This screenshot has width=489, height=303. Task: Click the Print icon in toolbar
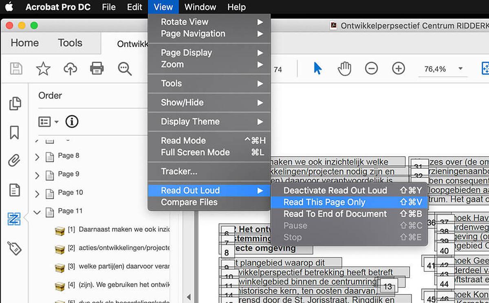click(97, 68)
